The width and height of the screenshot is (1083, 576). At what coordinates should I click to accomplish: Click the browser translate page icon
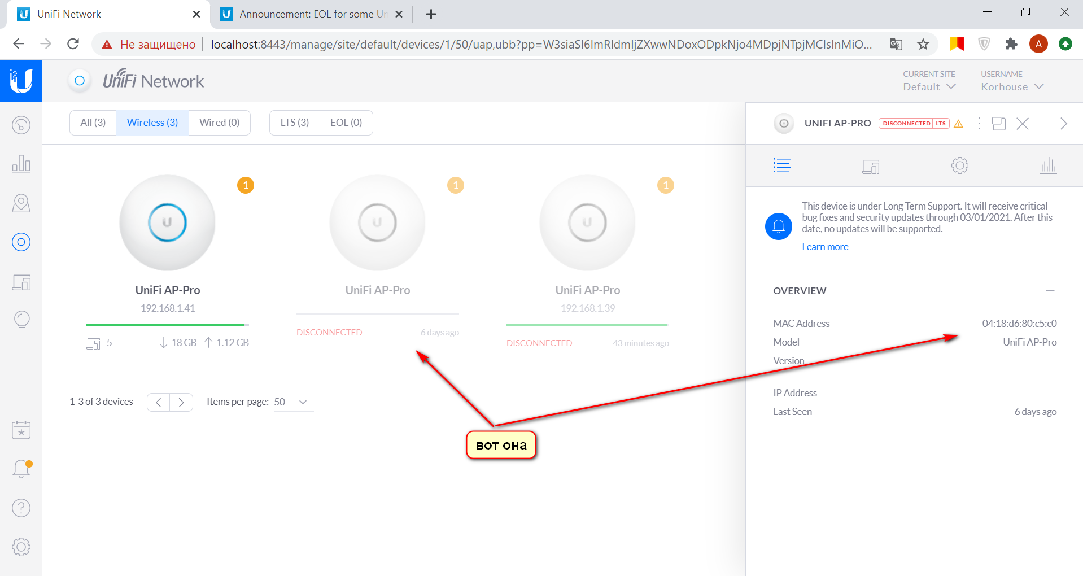(896, 44)
